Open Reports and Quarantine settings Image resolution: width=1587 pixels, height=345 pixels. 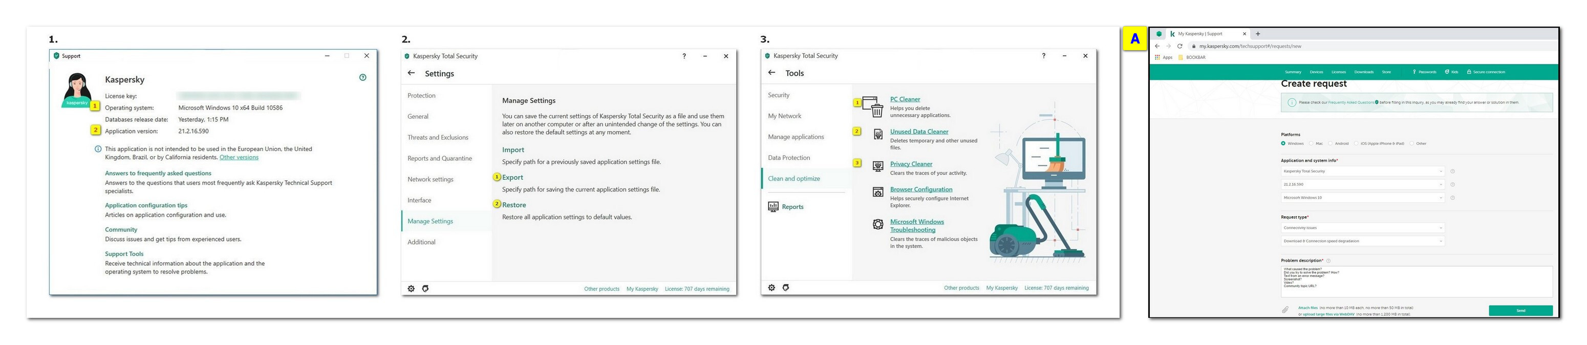pyautogui.click(x=439, y=158)
